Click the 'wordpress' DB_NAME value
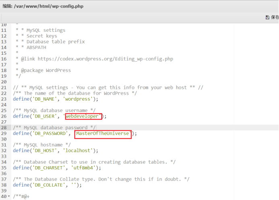Image resolution: width=279 pixels, height=200 pixels. (78, 99)
